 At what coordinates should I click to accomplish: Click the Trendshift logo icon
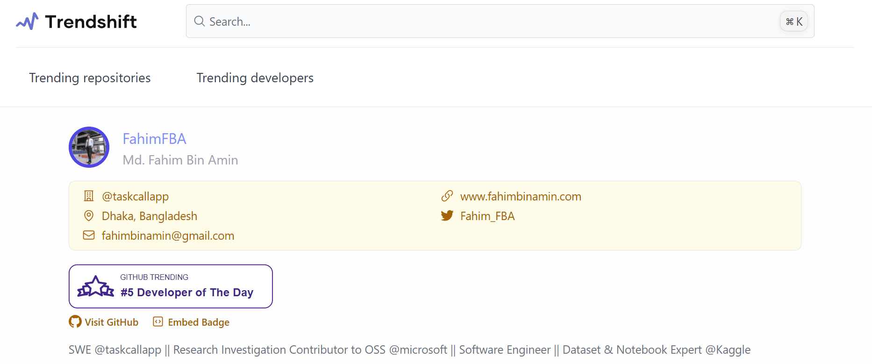tap(27, 21)
